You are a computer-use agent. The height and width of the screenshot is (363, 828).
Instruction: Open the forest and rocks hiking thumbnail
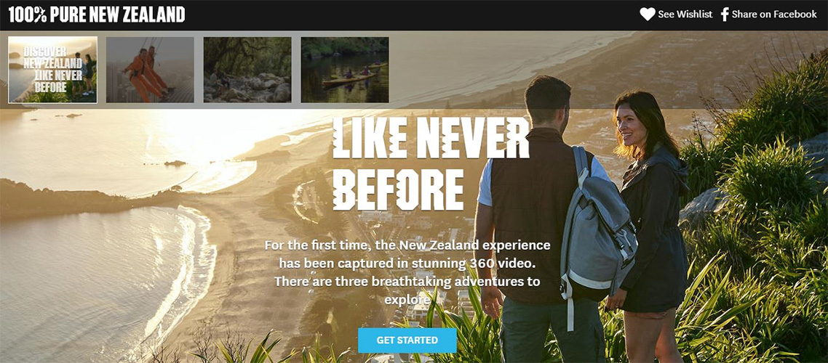pyautogui.click(x=247, y=70)
